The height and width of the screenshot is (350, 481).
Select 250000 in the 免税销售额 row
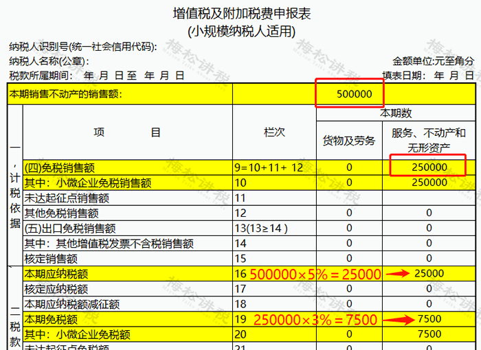pyautogui.click(x=429, y=167)
